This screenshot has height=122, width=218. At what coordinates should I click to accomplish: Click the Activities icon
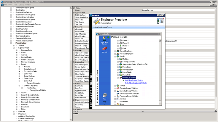point(118,99)
